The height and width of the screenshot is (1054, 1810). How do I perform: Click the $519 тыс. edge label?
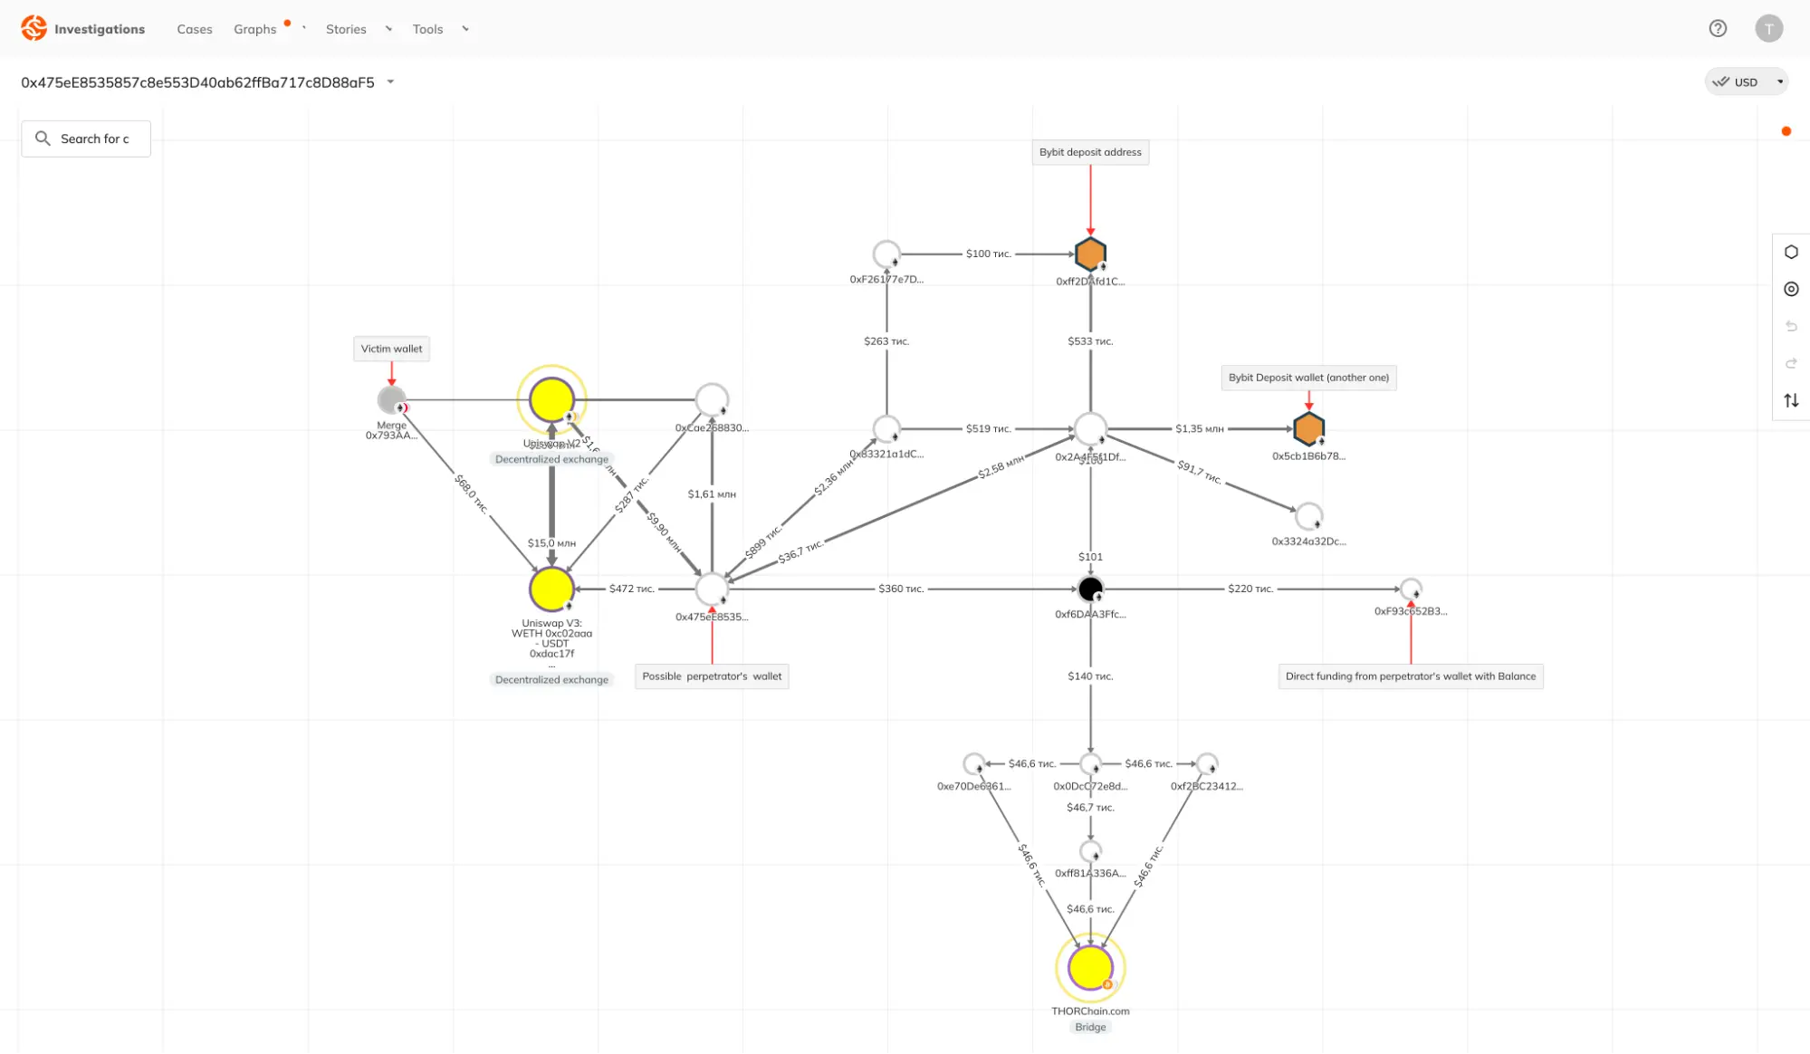pyautogui.click(x=988, y=428)
